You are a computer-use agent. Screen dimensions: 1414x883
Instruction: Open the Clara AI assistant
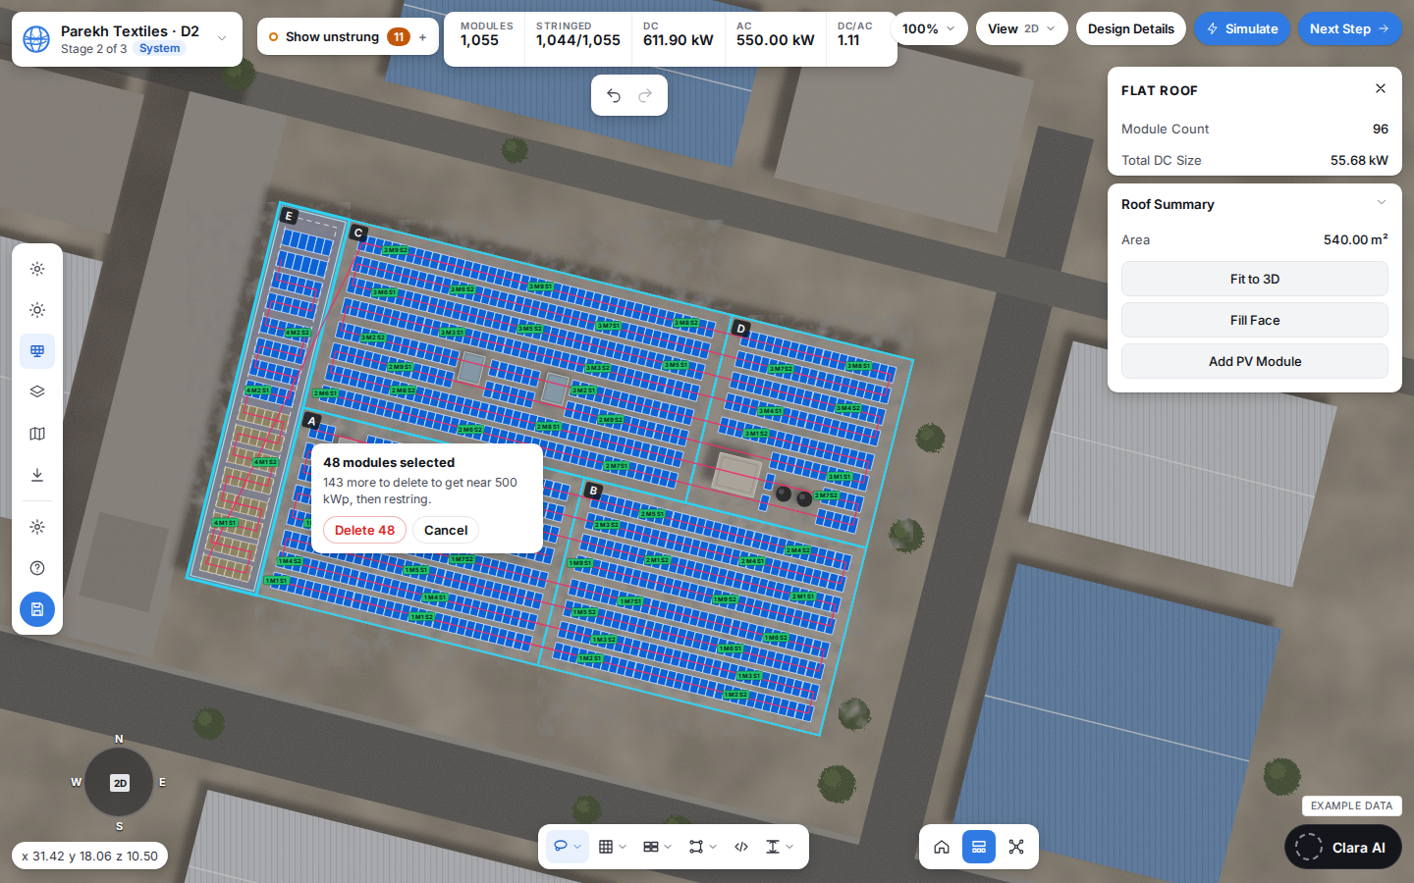pos(1342,848)
